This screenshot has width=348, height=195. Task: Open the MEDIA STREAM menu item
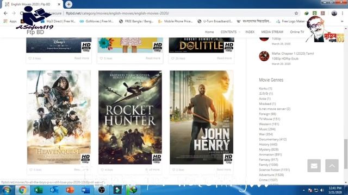click(x=272, y=32)
